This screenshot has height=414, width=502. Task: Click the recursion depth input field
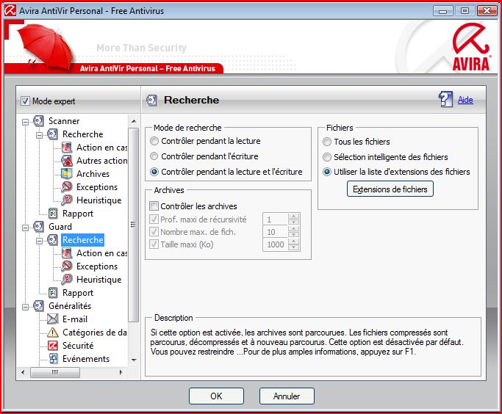tap(276, 219)
